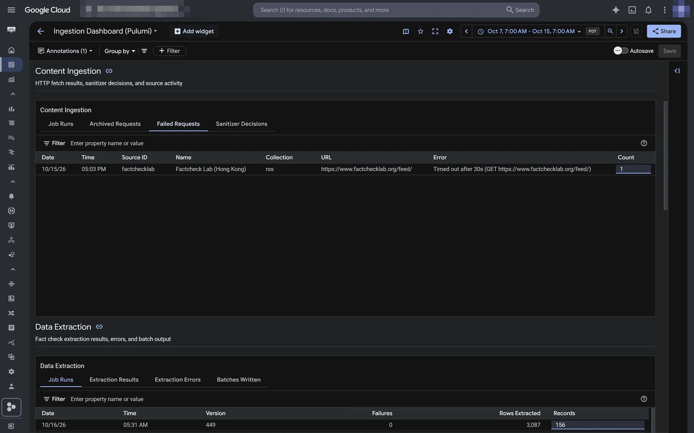Open the Batches Written tab

tap(239, 380)
